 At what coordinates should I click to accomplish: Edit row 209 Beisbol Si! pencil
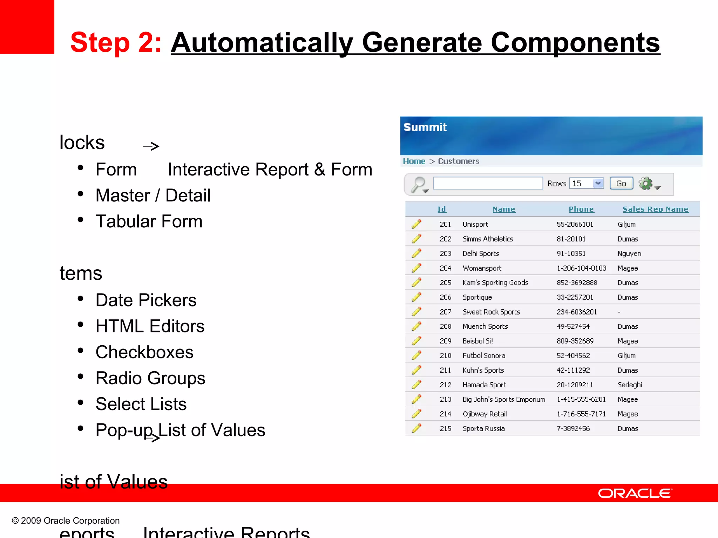(x=416, y=341)
